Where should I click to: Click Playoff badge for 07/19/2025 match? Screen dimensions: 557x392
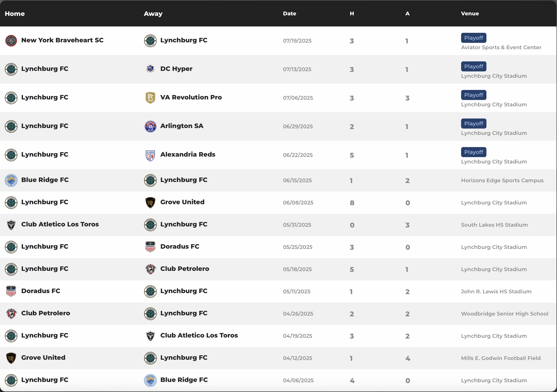[474, 38]
